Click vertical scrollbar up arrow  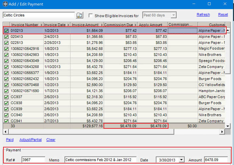pyautogui.click(x=228, y=30)
